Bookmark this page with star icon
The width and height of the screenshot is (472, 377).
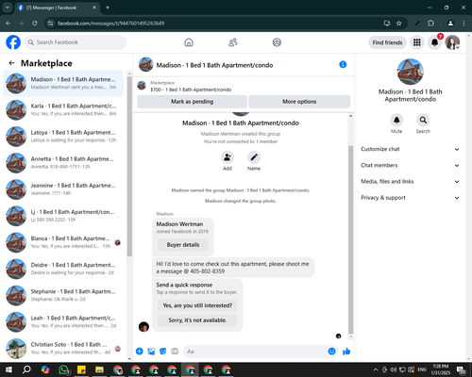[x=399, y=24]
